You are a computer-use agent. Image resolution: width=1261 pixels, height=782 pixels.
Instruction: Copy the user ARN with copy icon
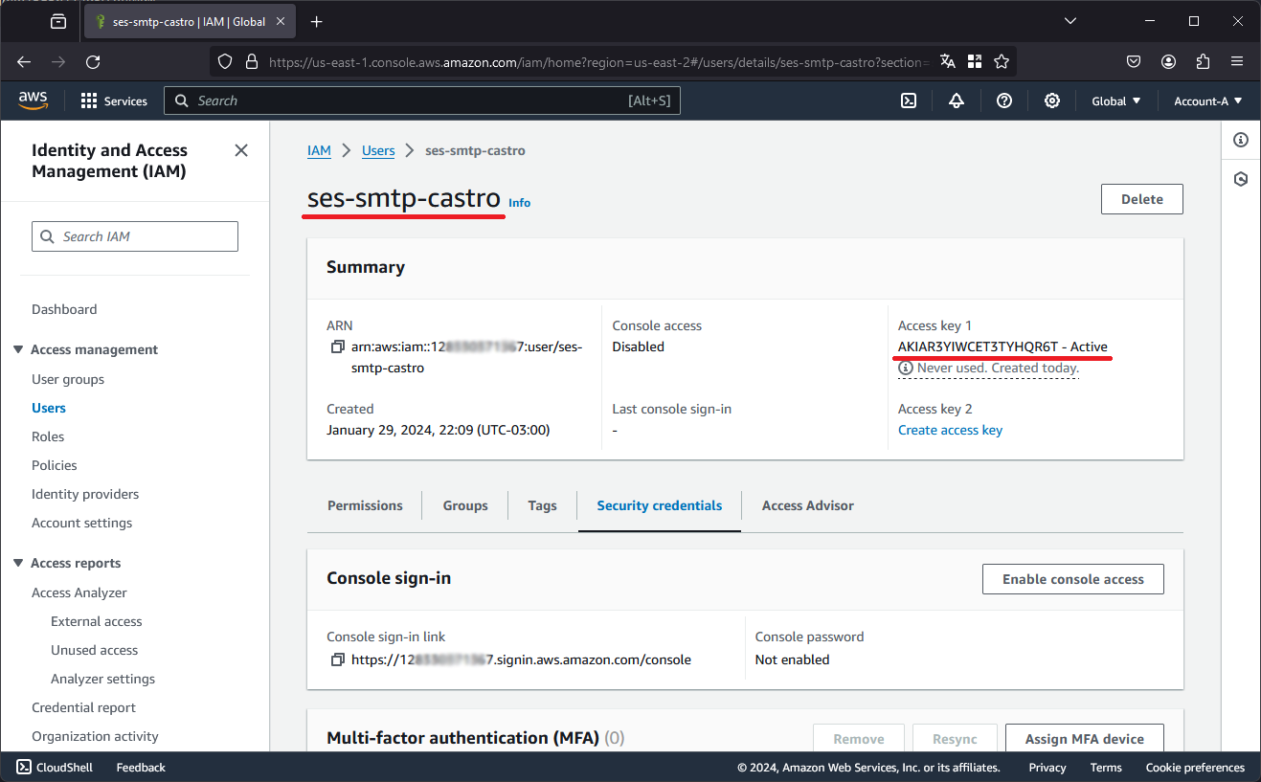pyautogui.click(x=337, y=346)
